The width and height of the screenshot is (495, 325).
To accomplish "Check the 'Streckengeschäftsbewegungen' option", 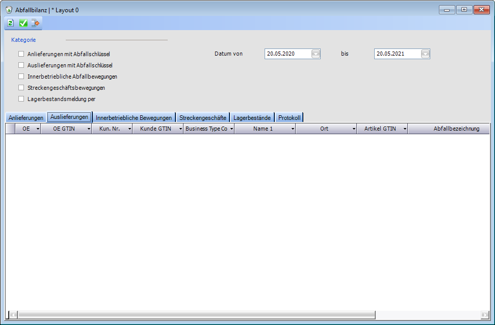I will pos(21,88).
